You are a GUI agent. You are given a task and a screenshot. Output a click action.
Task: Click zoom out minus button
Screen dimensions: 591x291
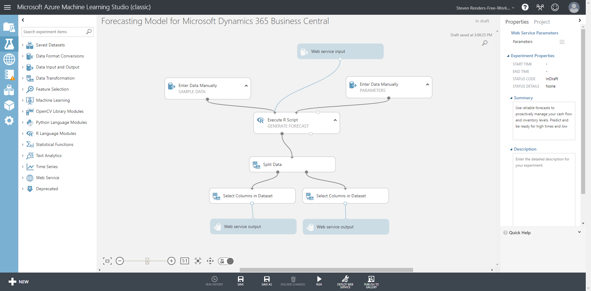[x=120, y=261]
